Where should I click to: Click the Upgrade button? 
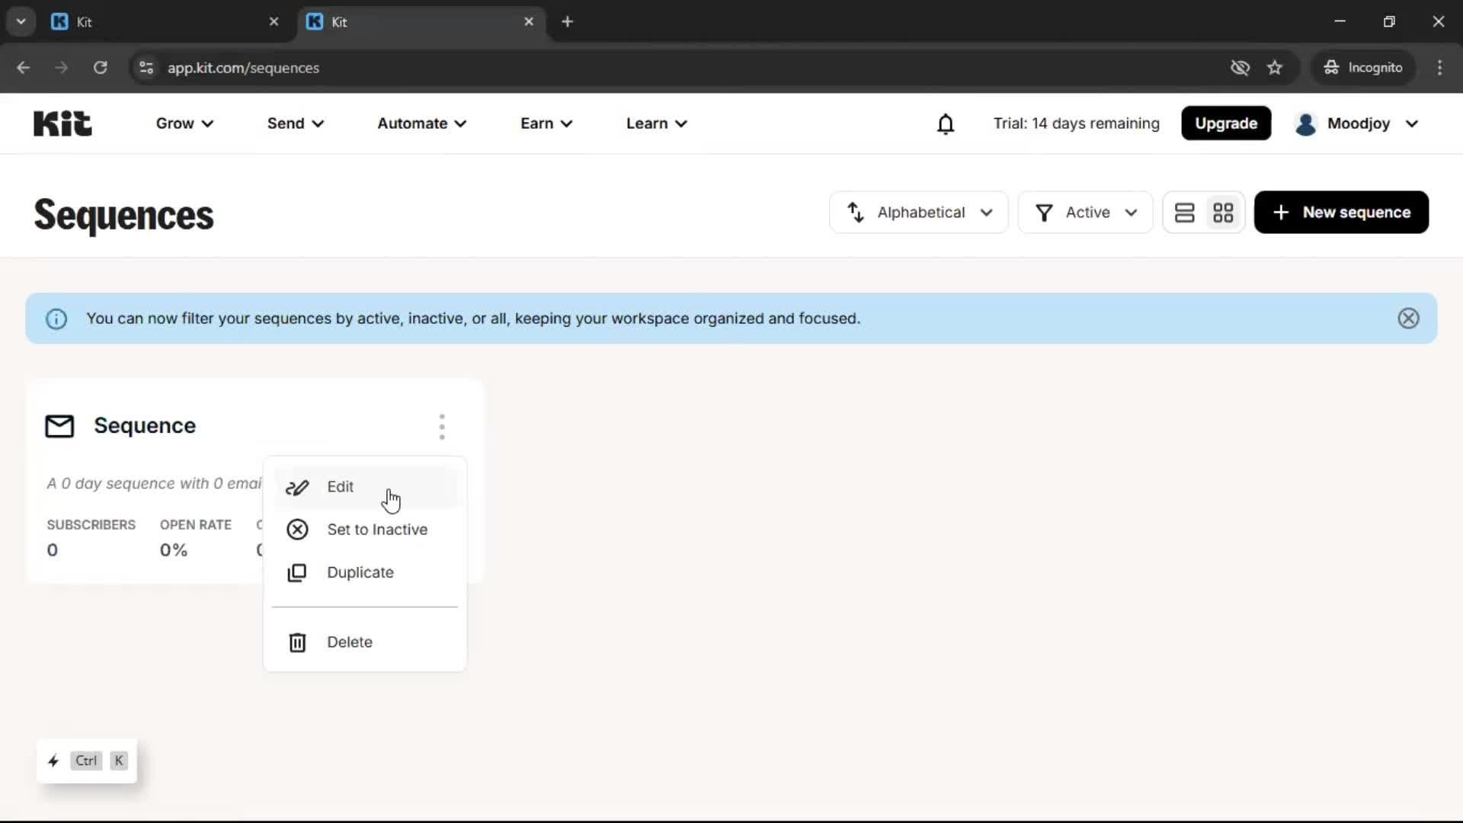[x=1226, y=123]
